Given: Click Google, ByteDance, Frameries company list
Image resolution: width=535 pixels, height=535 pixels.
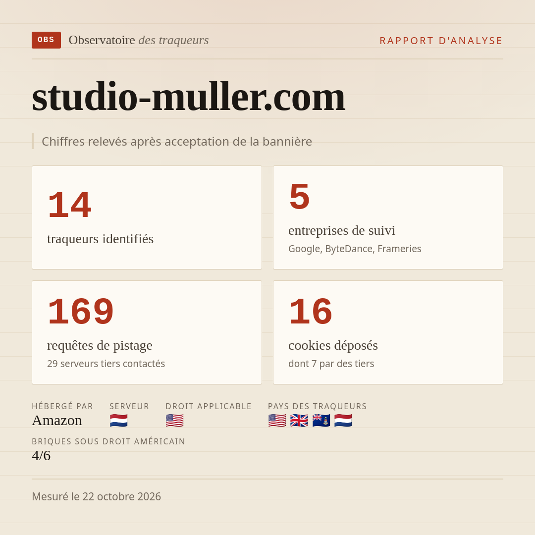Looking at the screenshot, I should pos(355,249).
